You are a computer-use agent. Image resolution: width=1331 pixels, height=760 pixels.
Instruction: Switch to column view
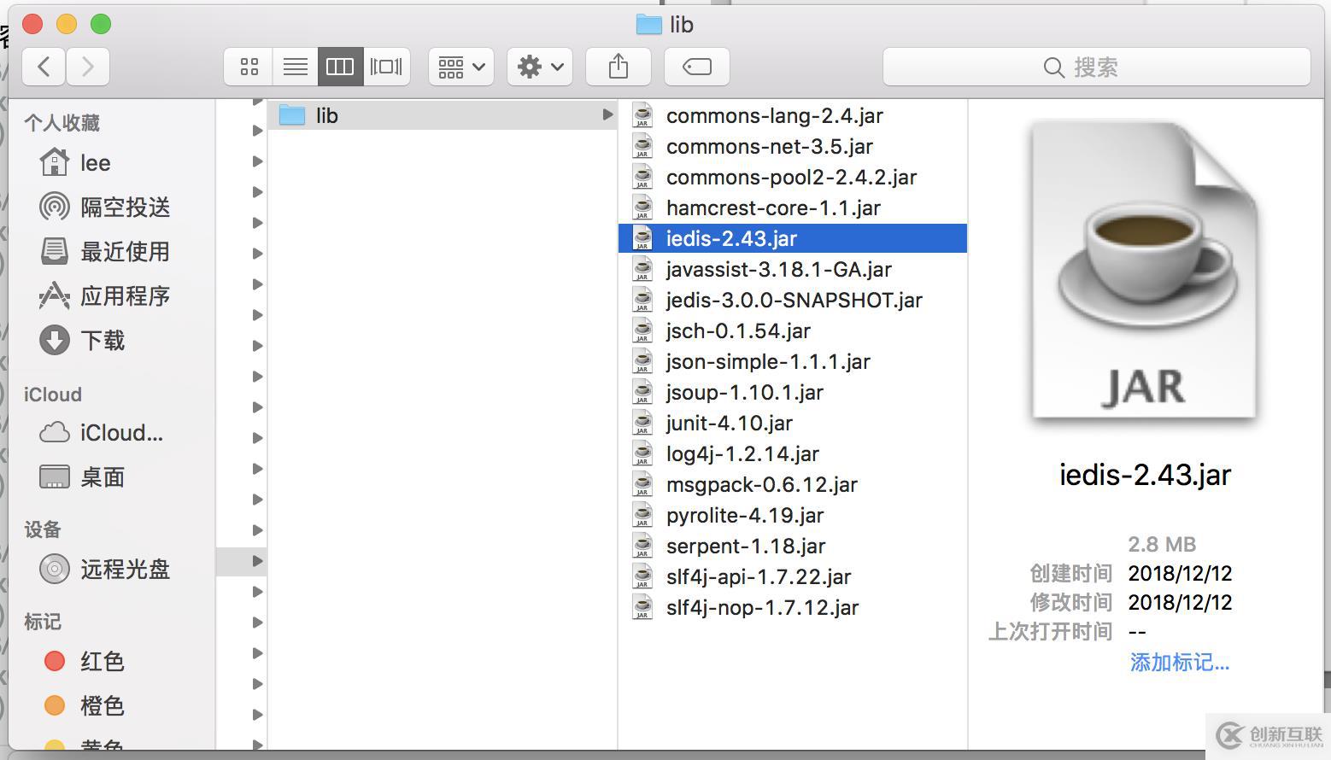pyautogui.click(x=340, y=67)
